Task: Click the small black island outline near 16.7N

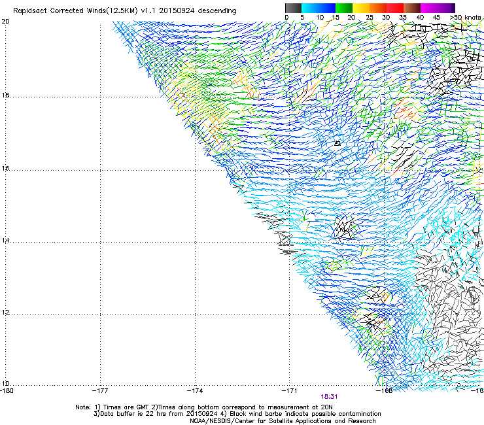Action: (x=337, y=143)
